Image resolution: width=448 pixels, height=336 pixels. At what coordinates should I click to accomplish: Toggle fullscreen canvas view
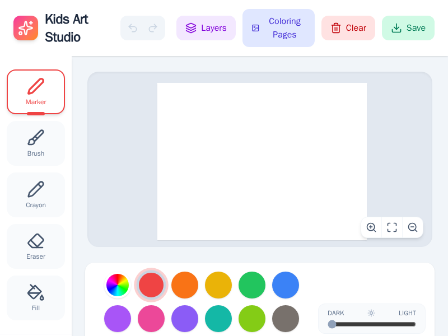coord(392,227)
